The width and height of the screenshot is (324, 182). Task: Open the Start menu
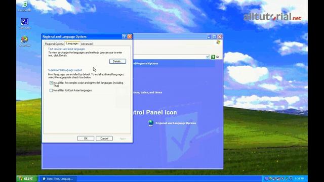[x=27, y=178]
